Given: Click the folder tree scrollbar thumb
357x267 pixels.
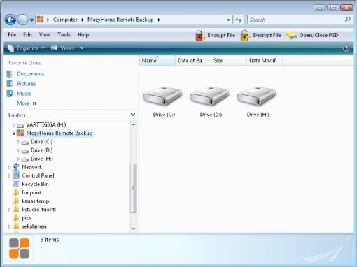Looking at the screenshot, I should [133, 188].
